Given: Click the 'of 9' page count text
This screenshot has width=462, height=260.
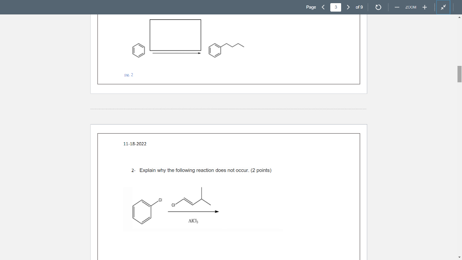Looking at the screenshot, I should [359, 7].
